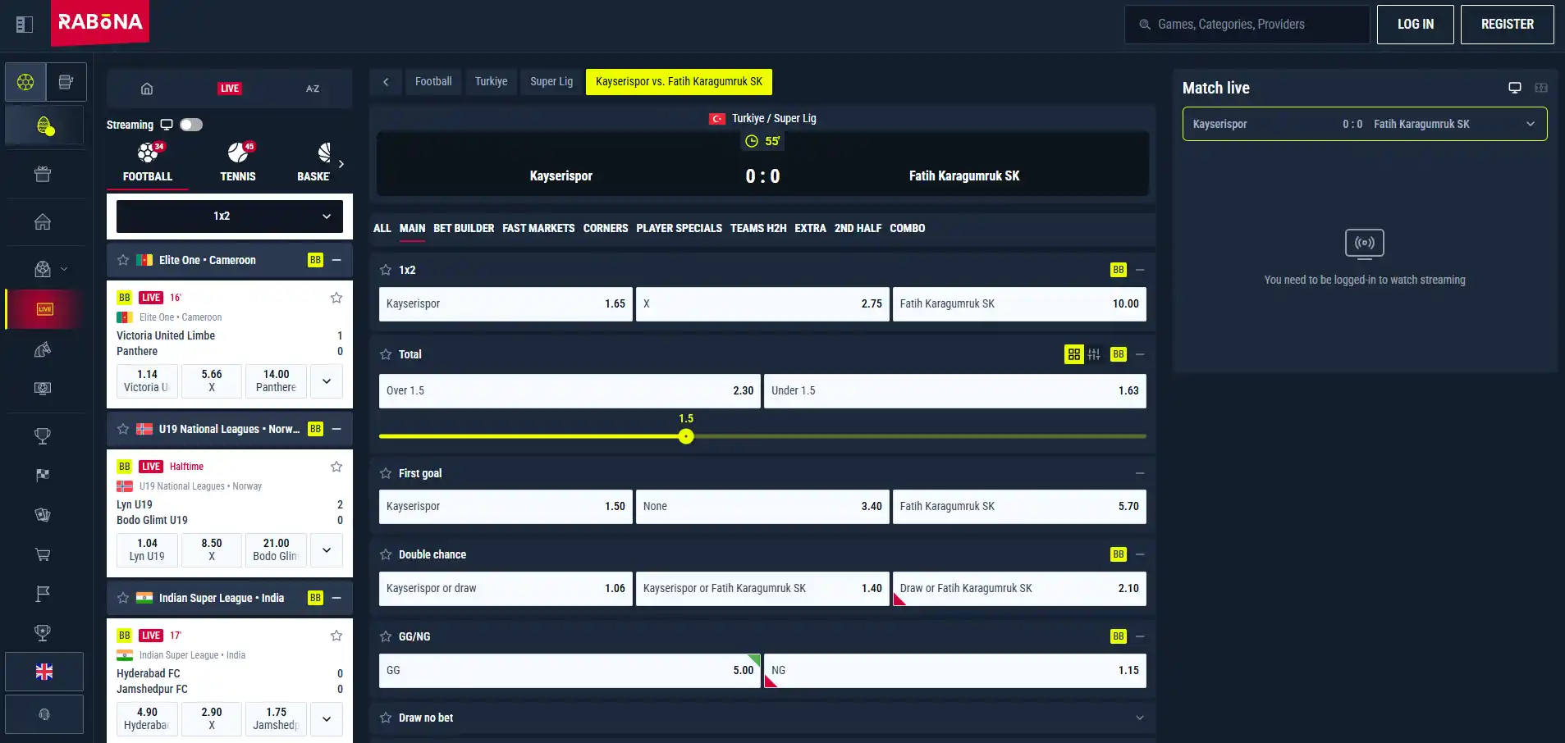
Task: Pick Kayserispor or draw at 1.06
Action: pyautogui.click(x=506, y=589)
